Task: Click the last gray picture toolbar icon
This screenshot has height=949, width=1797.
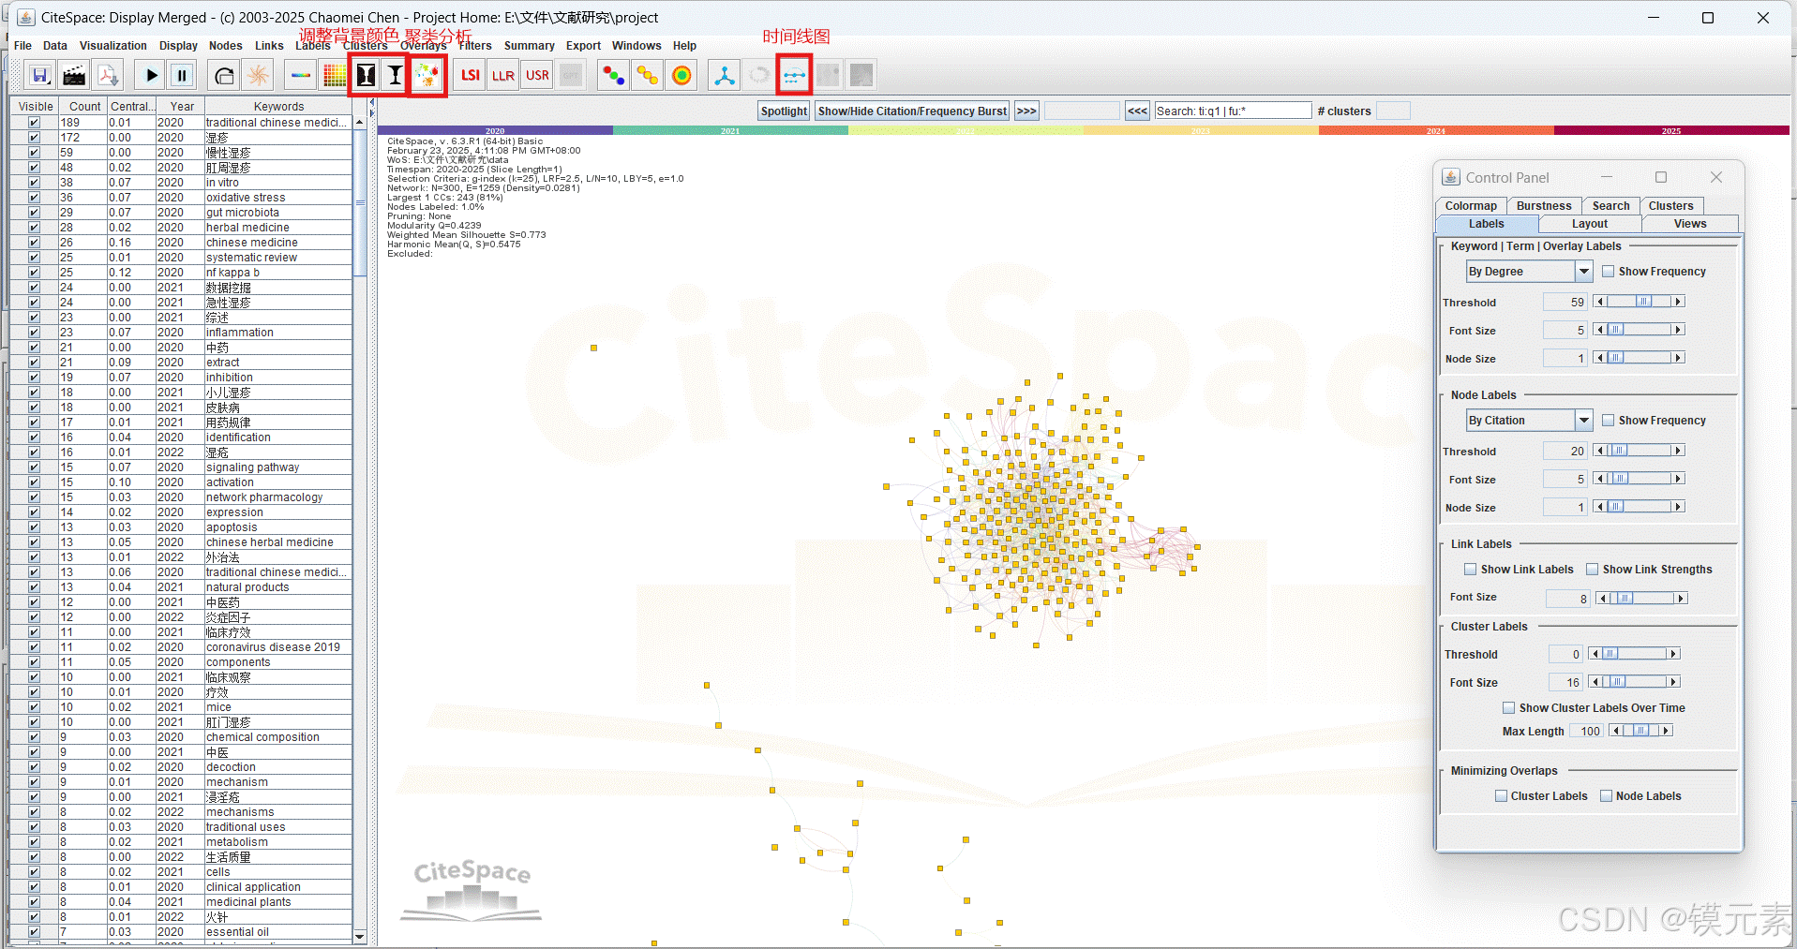Action: pos(861,76)
